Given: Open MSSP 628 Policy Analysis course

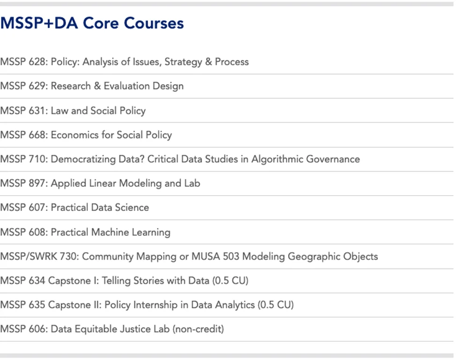Looking at the screenshot, I should click(124, 62).
